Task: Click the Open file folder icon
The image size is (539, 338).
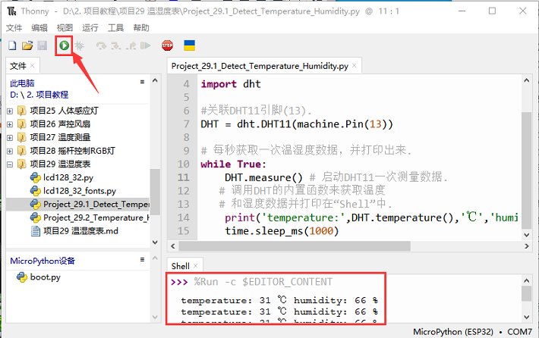Action: pyautogui.click(x=27, y=46)
